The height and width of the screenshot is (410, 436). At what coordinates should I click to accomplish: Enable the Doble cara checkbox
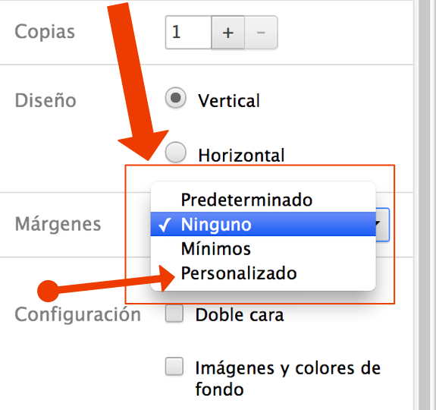pos(174,314)
